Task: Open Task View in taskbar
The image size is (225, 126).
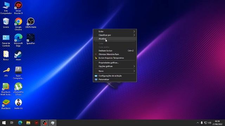Action: (x=12, y=123)
